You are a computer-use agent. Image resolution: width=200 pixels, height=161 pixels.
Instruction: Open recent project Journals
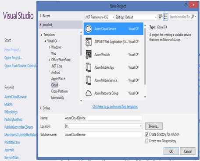(x=9, y=150)
